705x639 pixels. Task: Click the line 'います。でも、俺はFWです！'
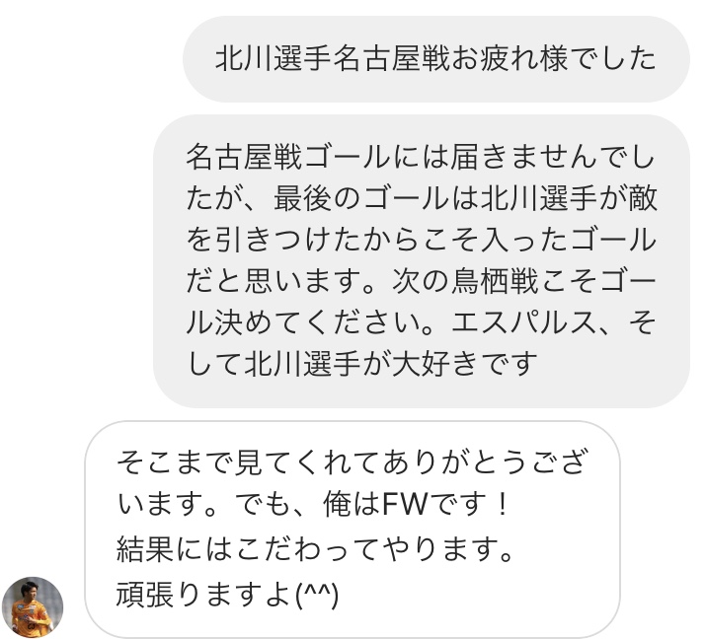pos(314,504)
